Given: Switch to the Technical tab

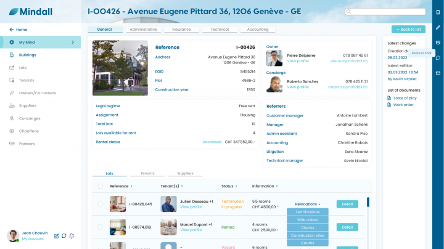Looking at the screenshot, I should [220, 30].
